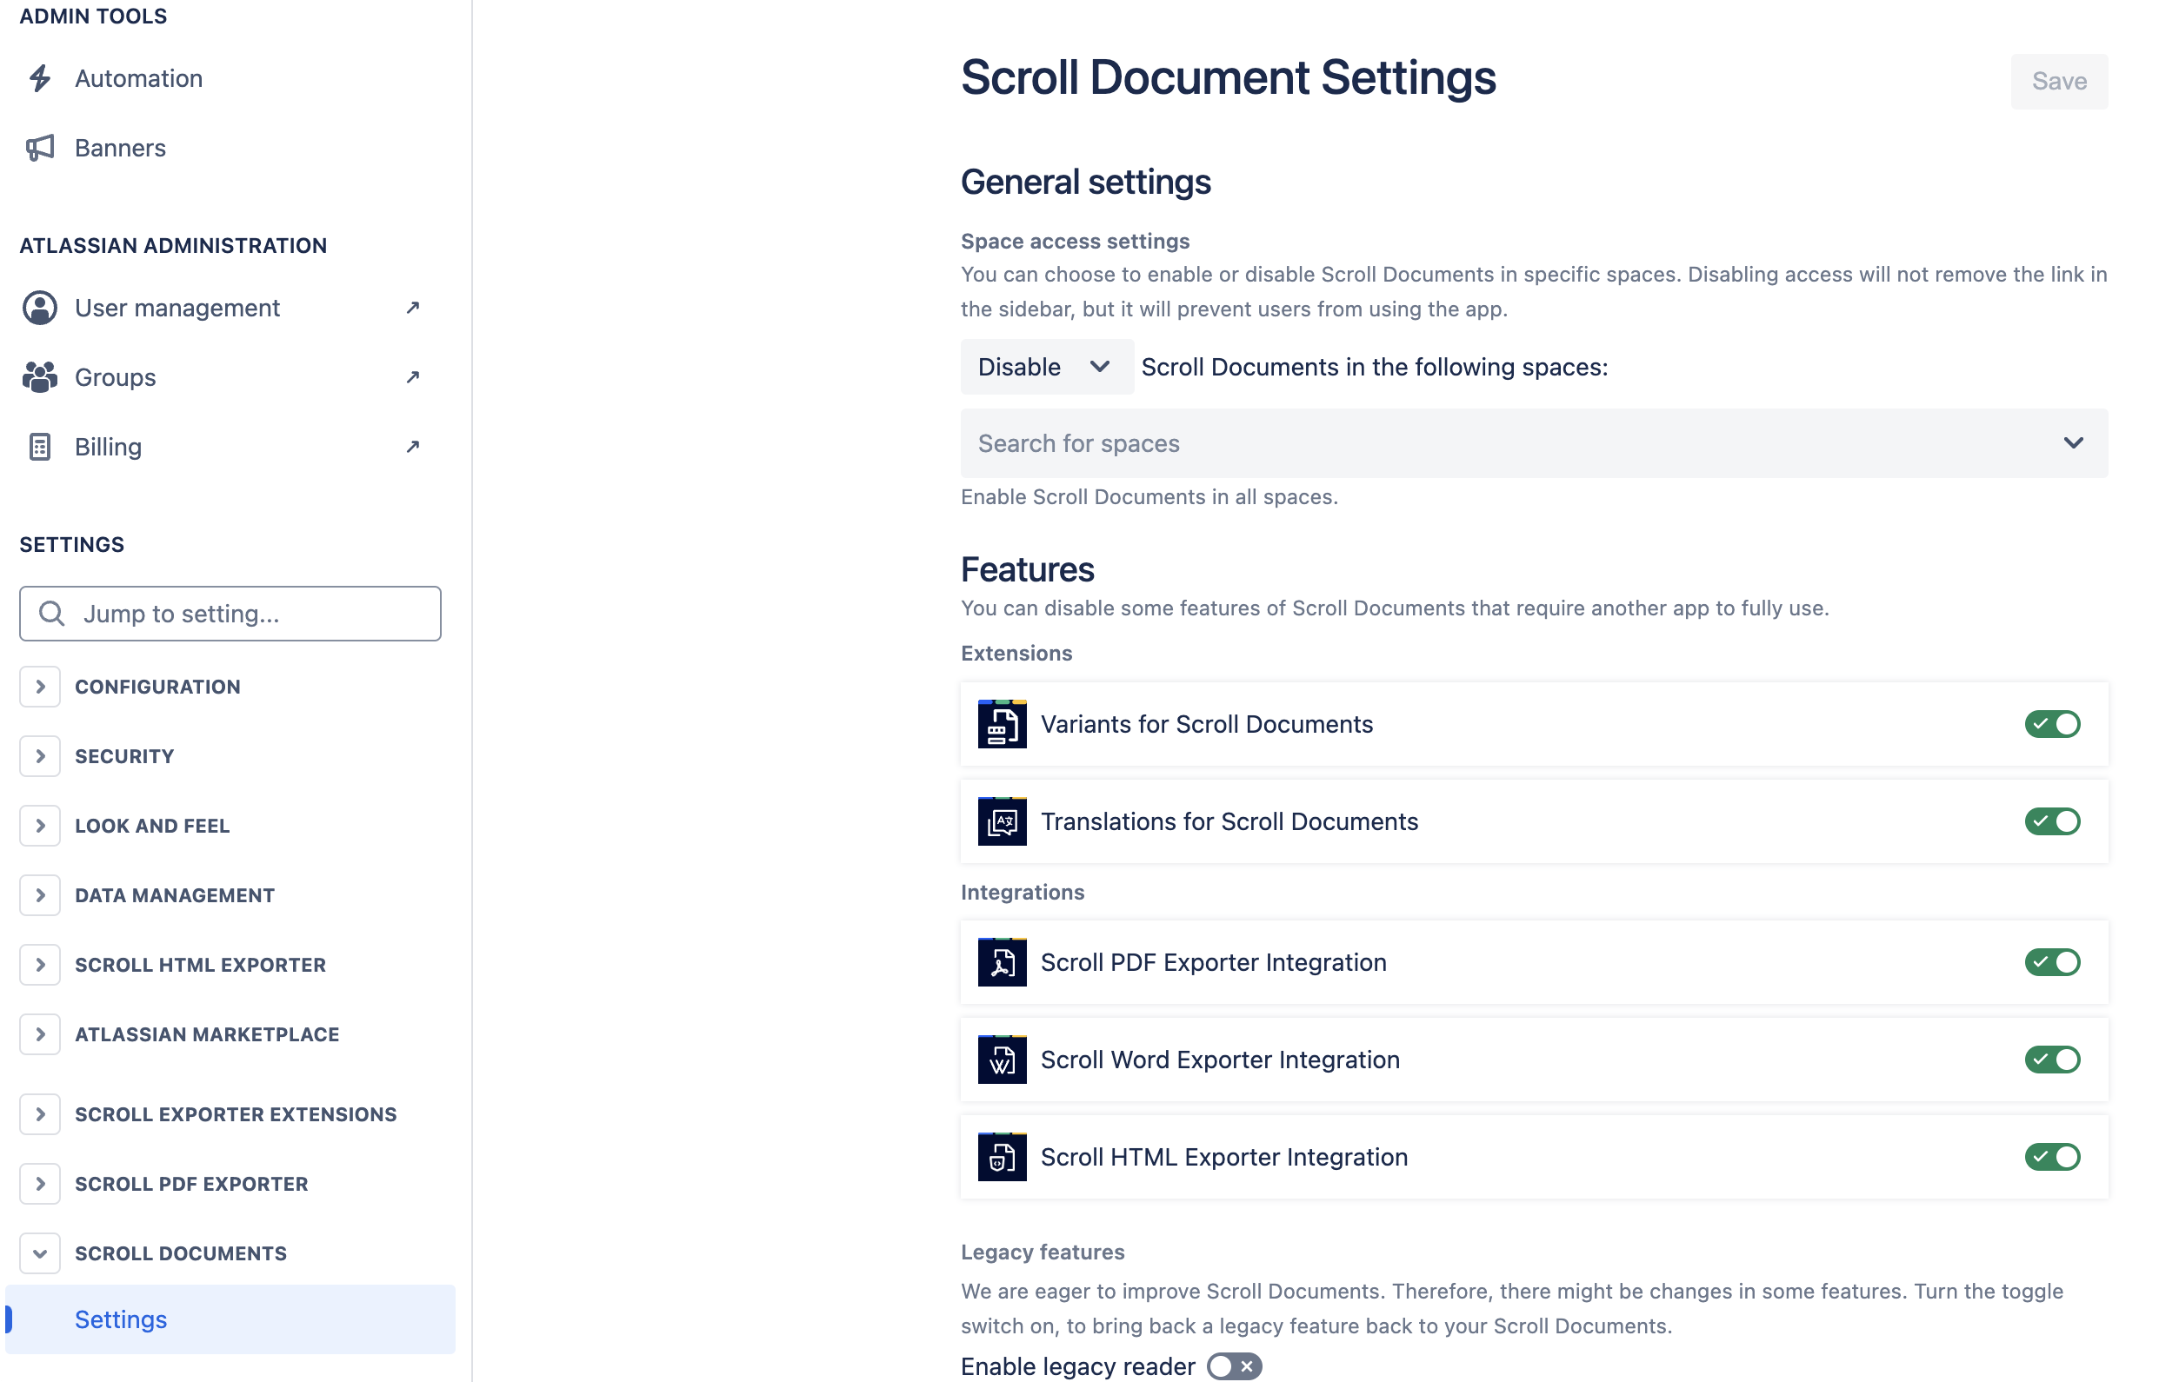Click the Translations for Scroll Documents icon
Viewport: 2179px width, 1382px height.
coord(1002,822)
